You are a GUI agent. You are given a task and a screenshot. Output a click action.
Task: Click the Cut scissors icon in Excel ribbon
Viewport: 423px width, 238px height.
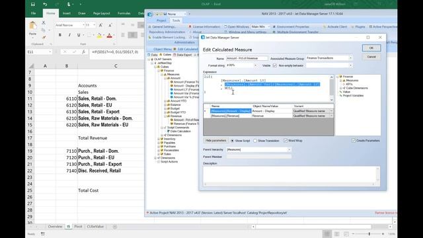[44, 23]
